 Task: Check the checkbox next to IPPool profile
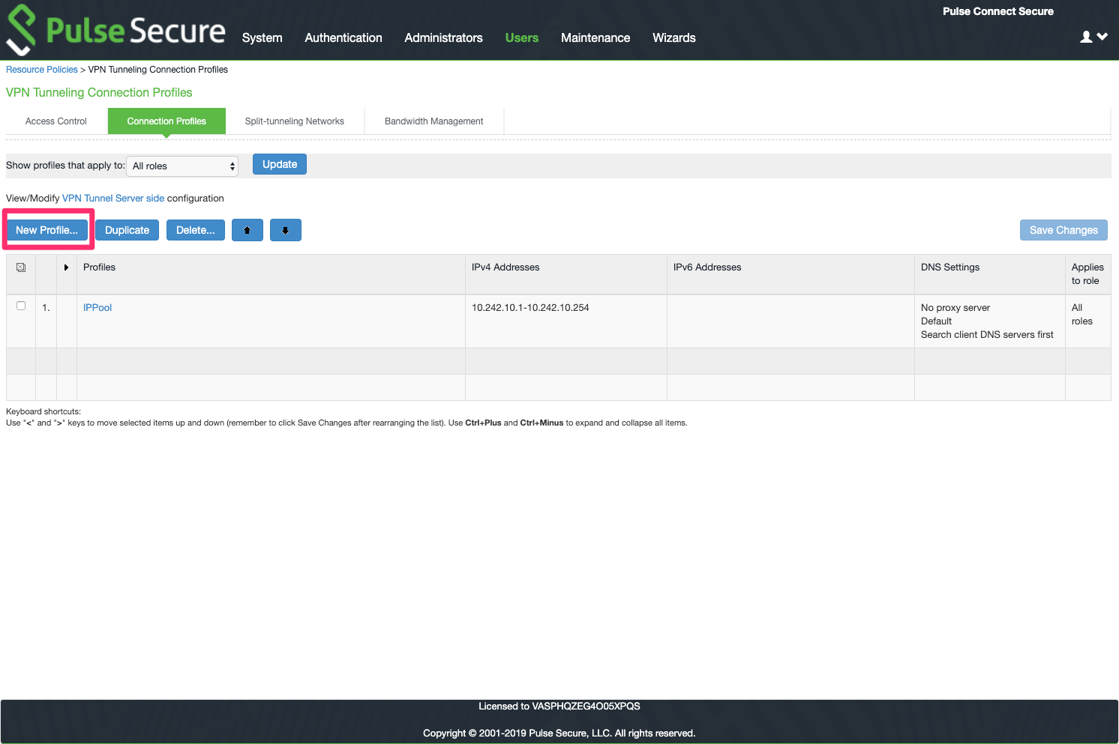tap(21, 306)
